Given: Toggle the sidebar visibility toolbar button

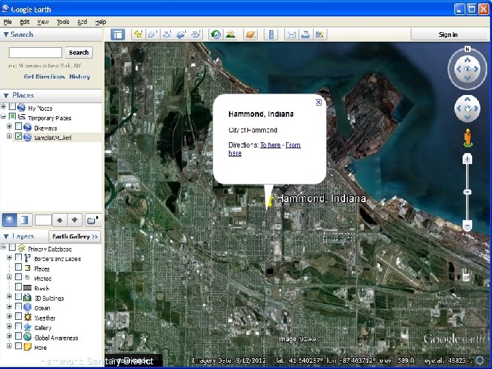Looking at the screenshot, I should click(x=118, y=34).
